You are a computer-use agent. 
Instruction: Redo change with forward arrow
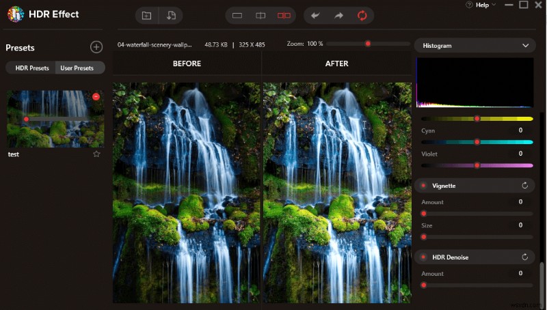pos(338,16)
